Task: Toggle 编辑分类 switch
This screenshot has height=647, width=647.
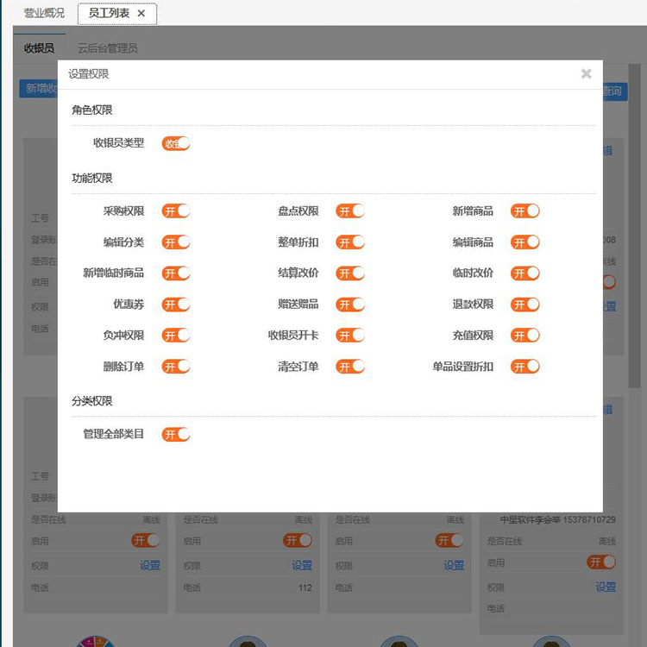Action: (176, 242)
